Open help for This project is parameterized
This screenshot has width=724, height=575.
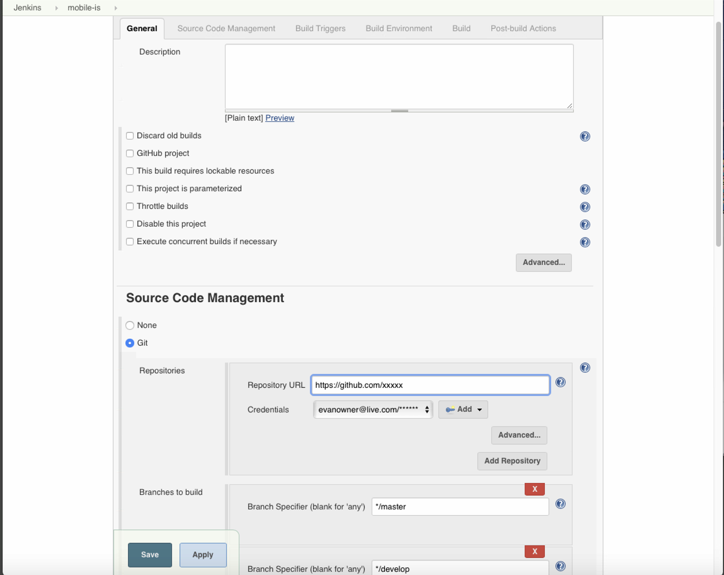point(585,189)
